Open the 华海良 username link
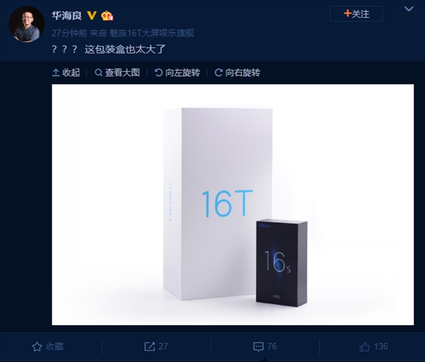 (x=67, y=16)
